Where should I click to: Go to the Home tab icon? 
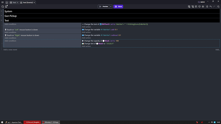(7, 3)
